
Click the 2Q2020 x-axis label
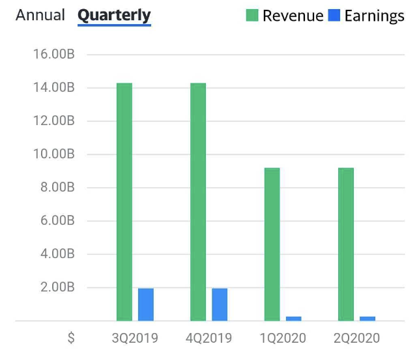(x=357, y=338)
